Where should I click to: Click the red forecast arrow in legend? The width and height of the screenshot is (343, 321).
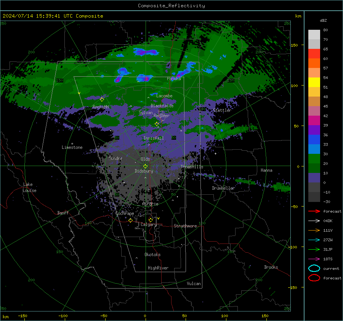point(314,211)
